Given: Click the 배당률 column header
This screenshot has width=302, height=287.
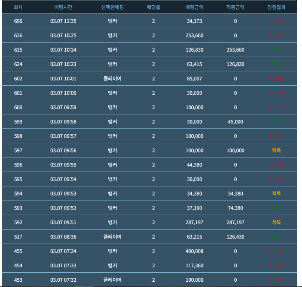Looking at the screenshot, I should pos(153,7).
